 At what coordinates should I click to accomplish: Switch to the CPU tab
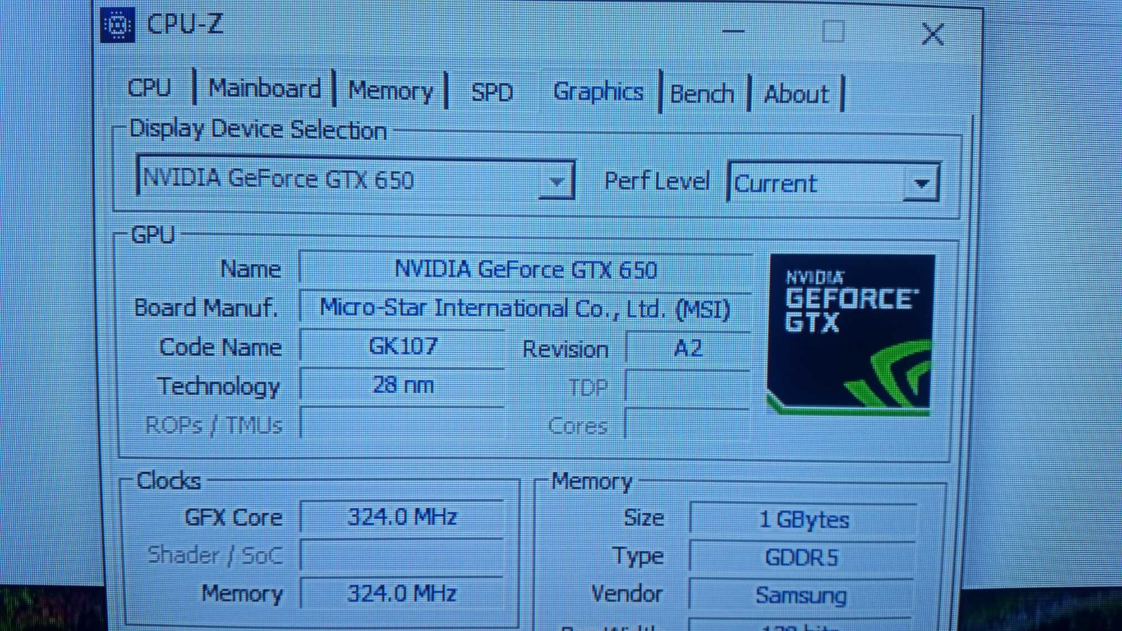pyautogui.click(x=149, y=87)
